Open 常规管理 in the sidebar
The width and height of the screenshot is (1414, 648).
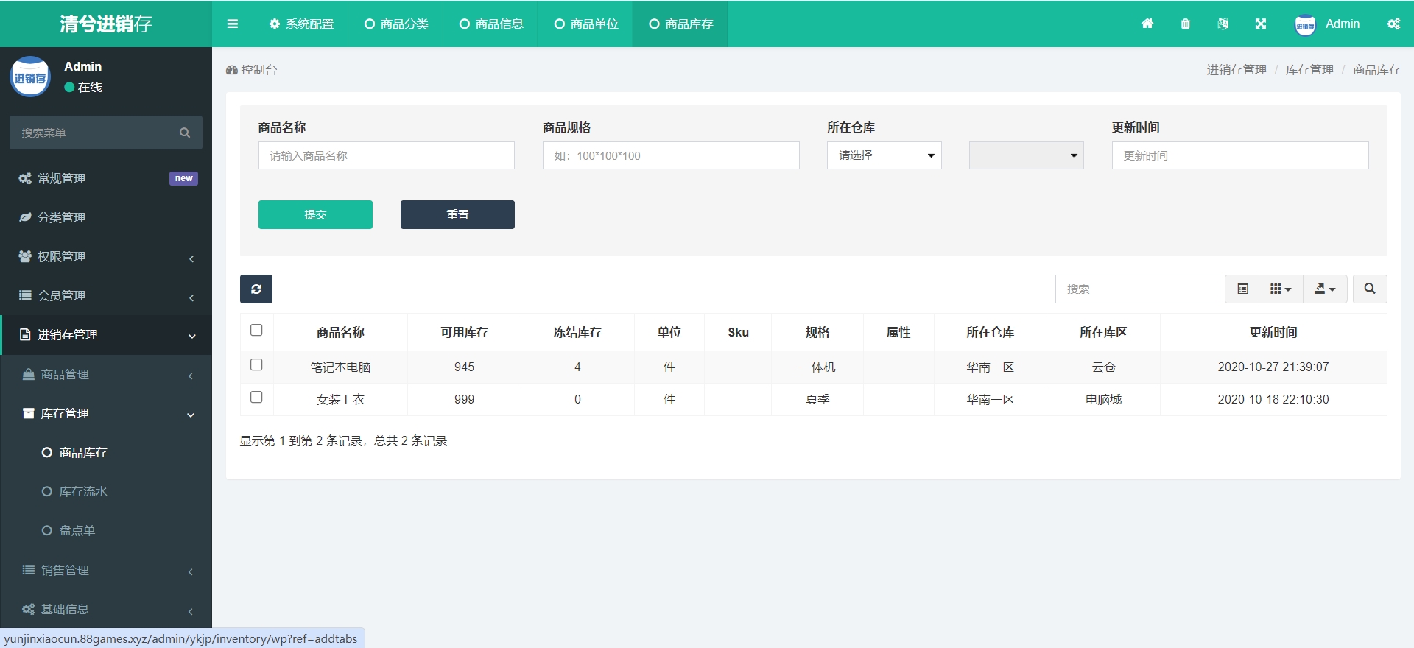[x=106, y=178]
